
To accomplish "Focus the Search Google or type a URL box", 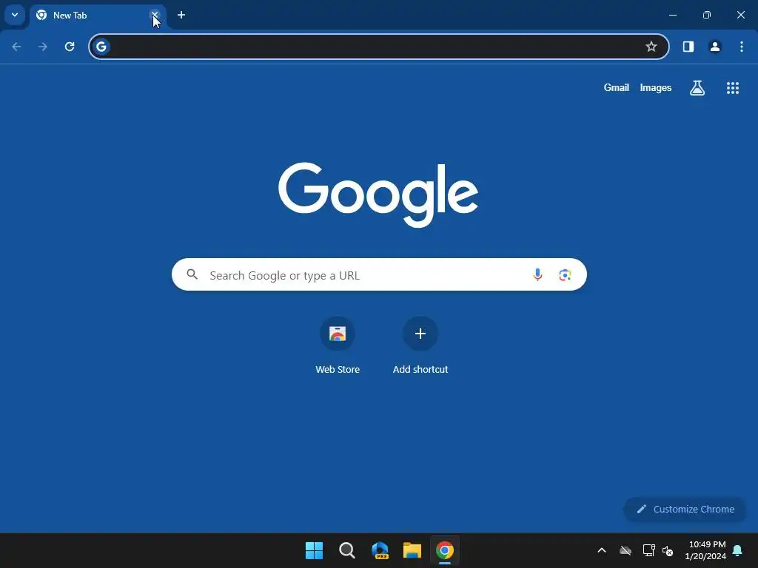I will 379,274.
